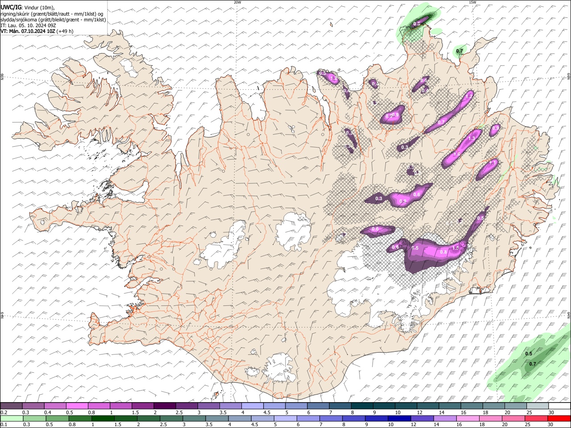The image size is (571, 428).
Task: Select the slate blue 6 mm snow swatch
Action: pos(318,406)
